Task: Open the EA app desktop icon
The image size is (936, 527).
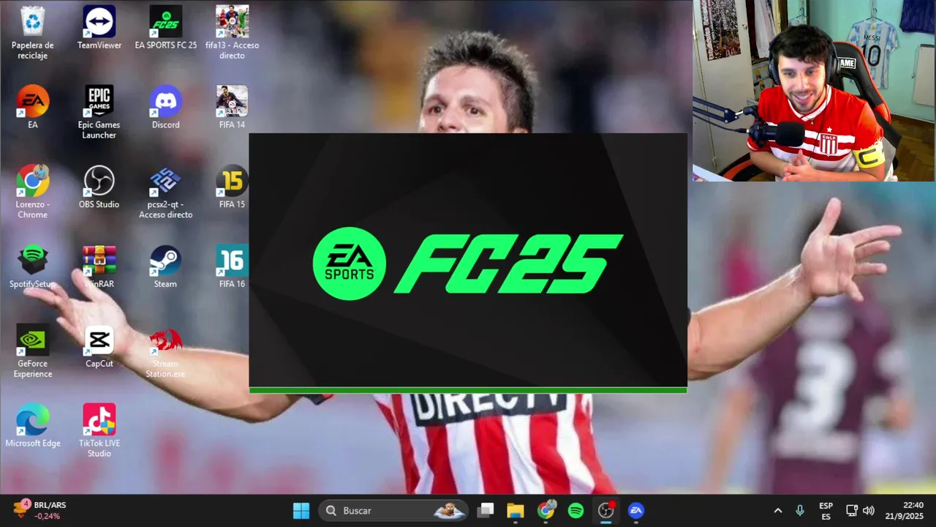Action: click(x=33, y=107)
